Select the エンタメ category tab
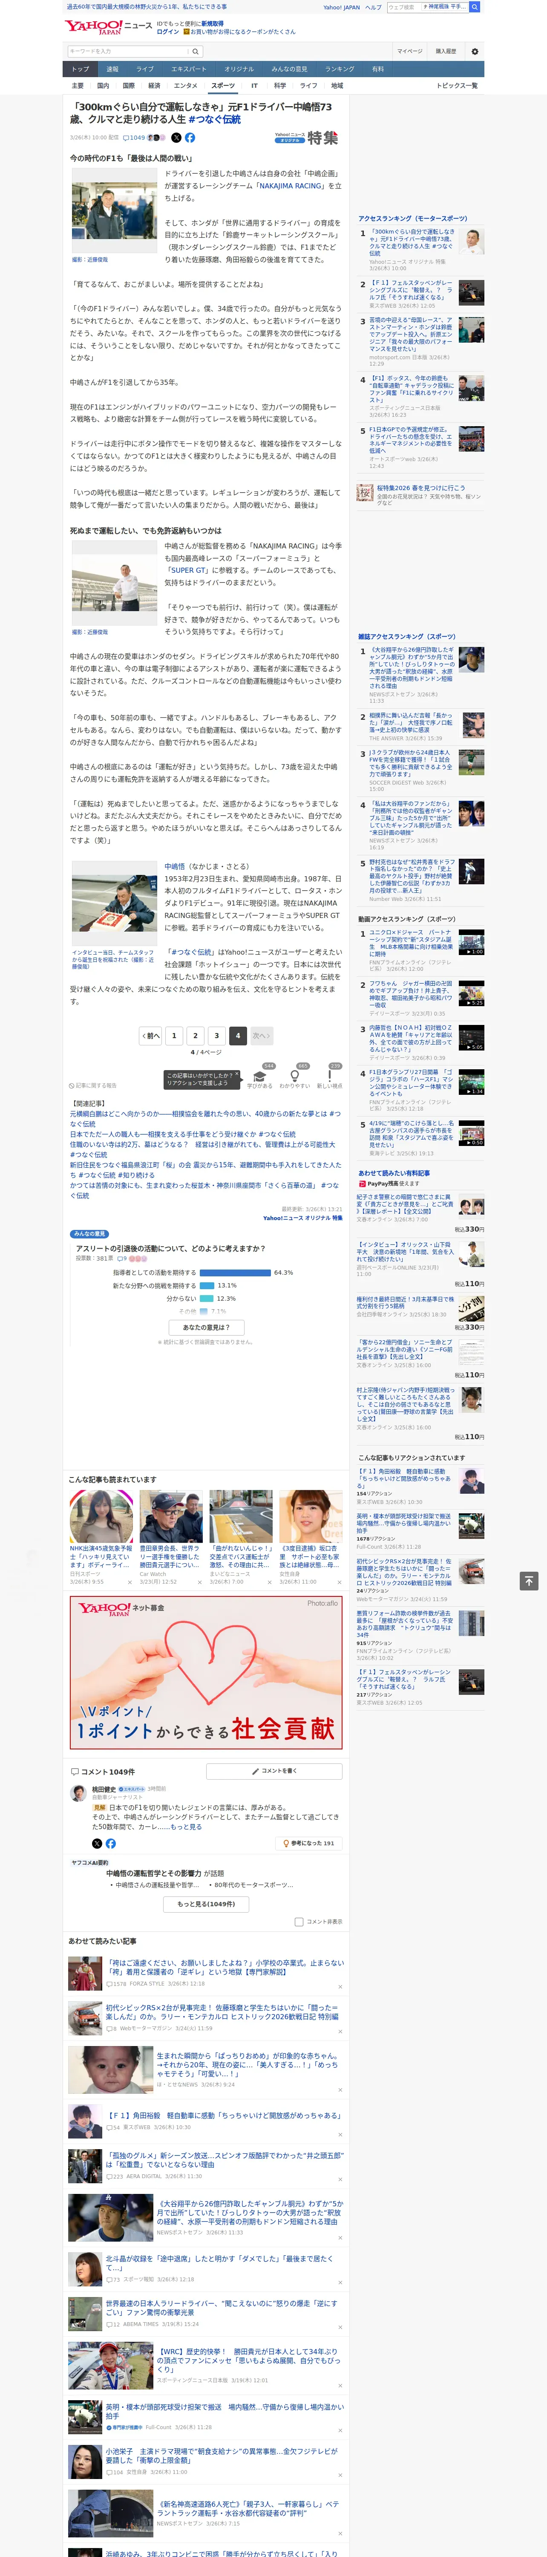 point(186,85)
